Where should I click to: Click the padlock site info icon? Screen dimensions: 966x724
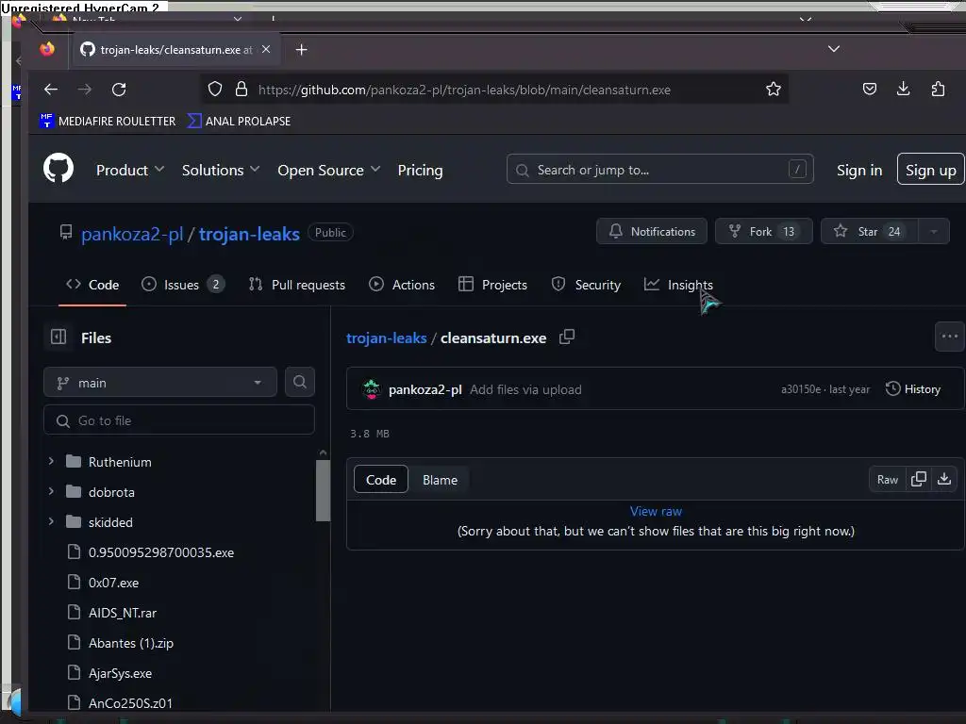(241, 90)
